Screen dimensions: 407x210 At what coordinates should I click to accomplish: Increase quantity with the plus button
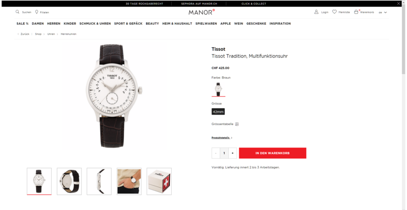[x=232, y=153]
